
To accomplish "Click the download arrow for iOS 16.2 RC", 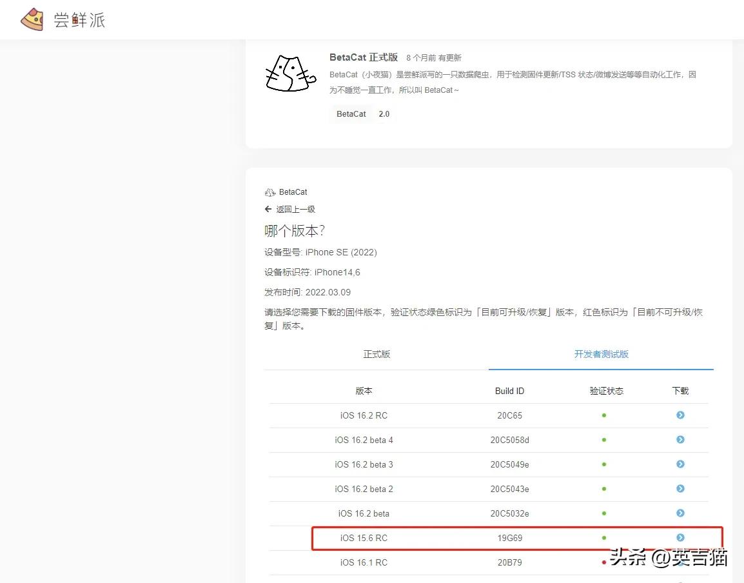I will pyautogui.click(x=680, y=415).
